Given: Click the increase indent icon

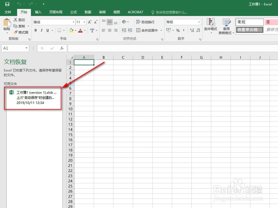Looking at the screenshot, I should [x=130, y=30].
